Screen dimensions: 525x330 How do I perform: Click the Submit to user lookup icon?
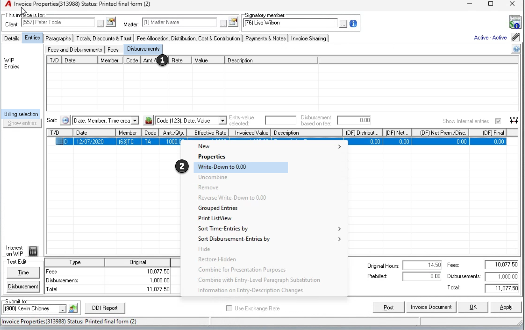(x=73, y=308)
